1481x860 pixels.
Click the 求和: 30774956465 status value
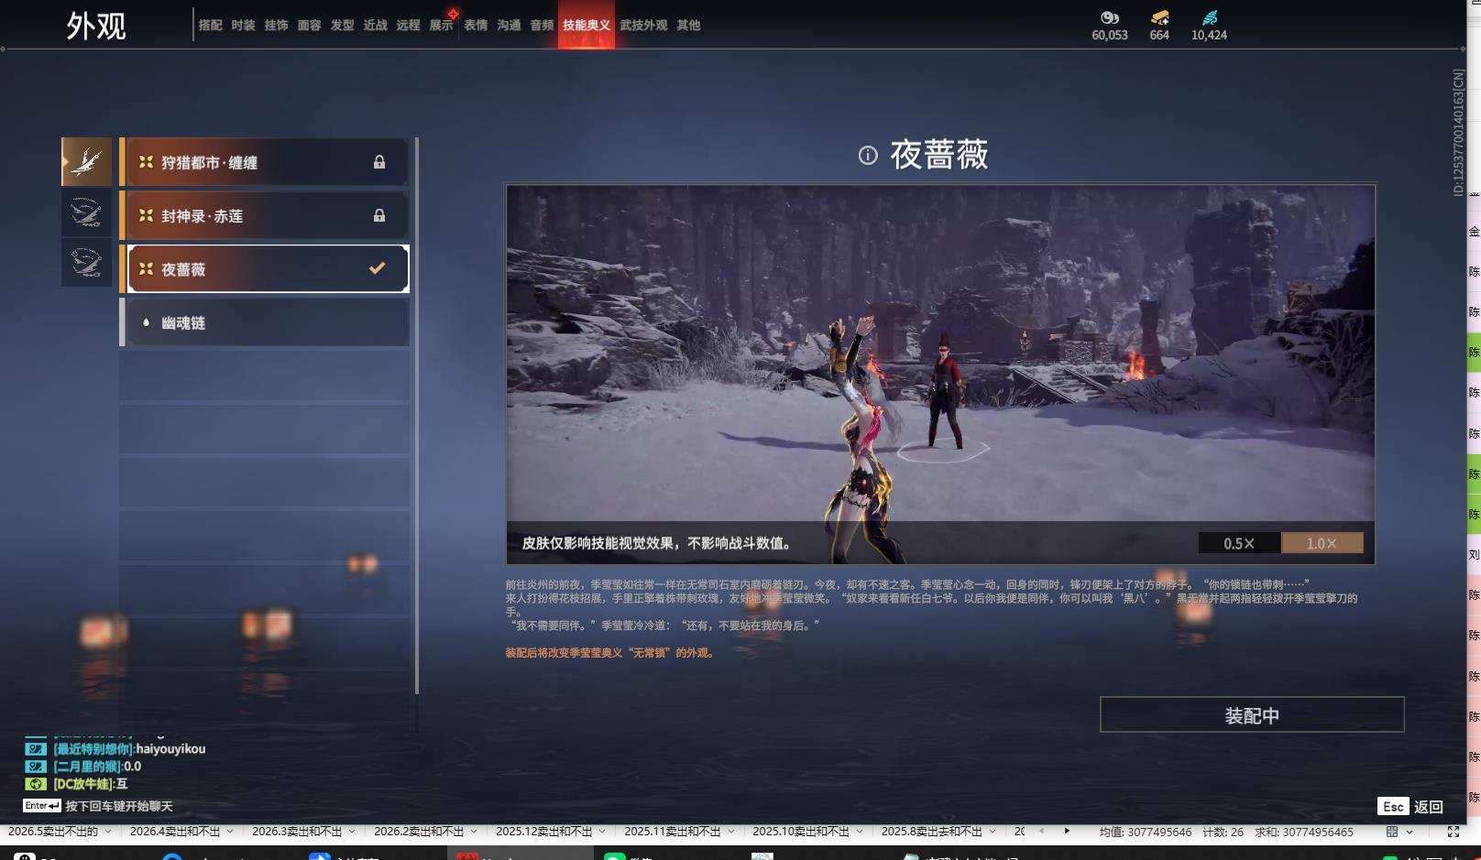1304,832
